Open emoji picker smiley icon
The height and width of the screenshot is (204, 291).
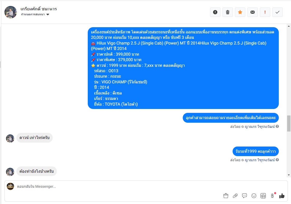point(254,196)
